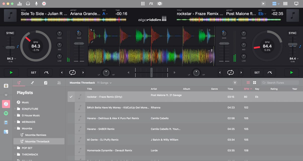This screenshot has height=161, width=303.
Task: Select the Artists microphone tab
Action: tap(32, 83)
